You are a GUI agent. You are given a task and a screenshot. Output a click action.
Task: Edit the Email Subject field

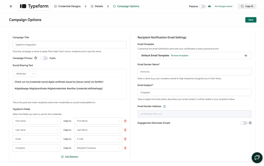click(x=195, y=92)
